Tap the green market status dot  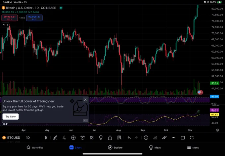point(61,8)
